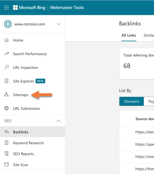Viewport: 154px width, 174px height.
Task: Click the Home house icon
Action: [x=7, y=40]
